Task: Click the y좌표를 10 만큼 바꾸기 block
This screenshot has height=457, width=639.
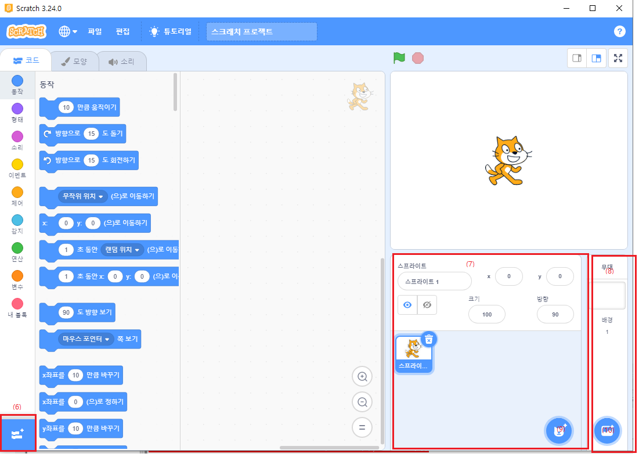Action: [x=81, y=429]
